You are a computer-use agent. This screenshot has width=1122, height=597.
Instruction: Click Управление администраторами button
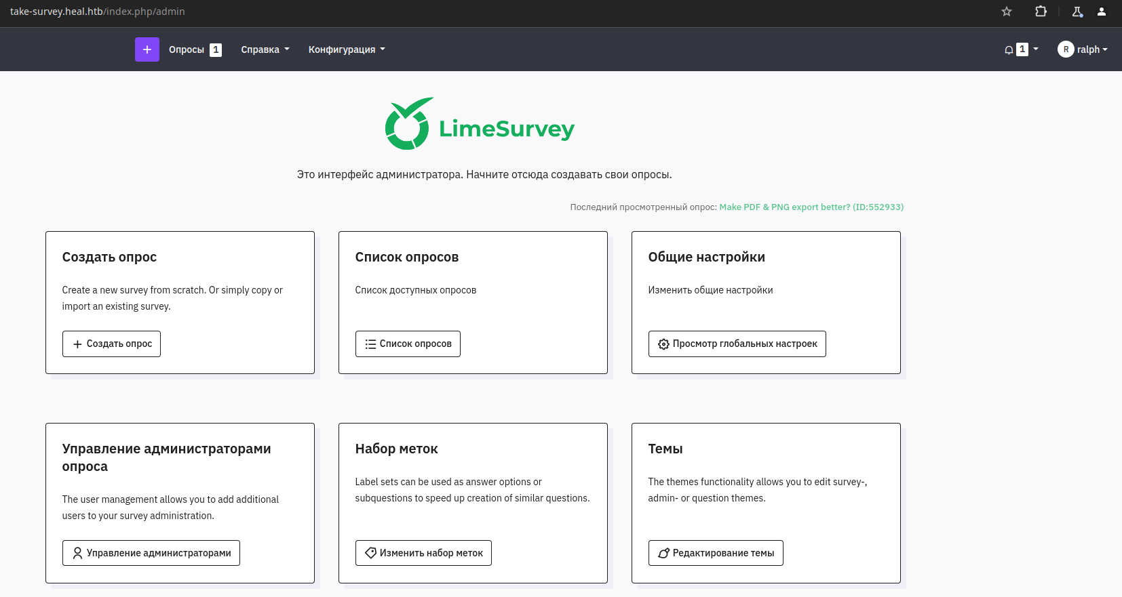tap(151, 553)
